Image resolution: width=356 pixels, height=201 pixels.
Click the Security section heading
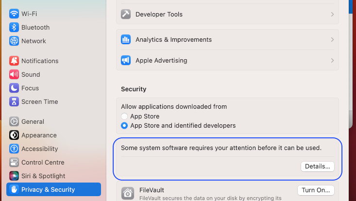[134, 89]
